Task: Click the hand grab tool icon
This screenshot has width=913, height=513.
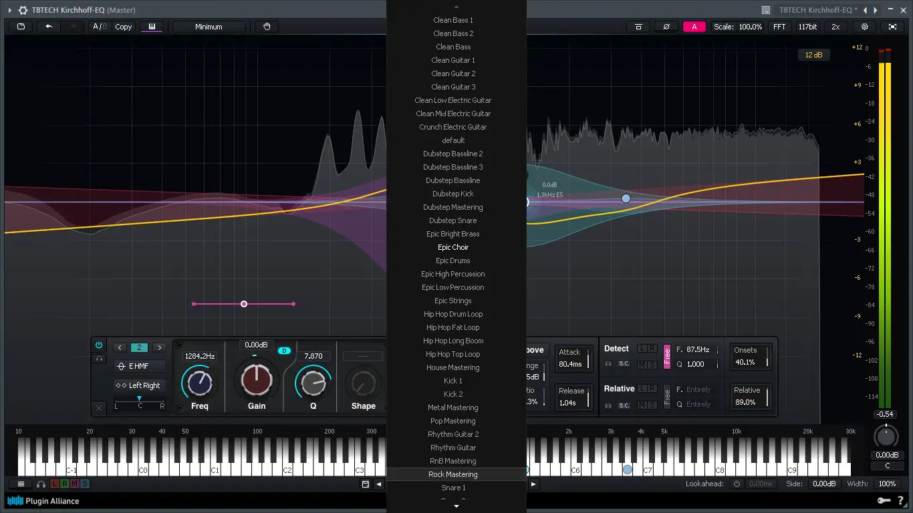Action: (x=266, y=26)
